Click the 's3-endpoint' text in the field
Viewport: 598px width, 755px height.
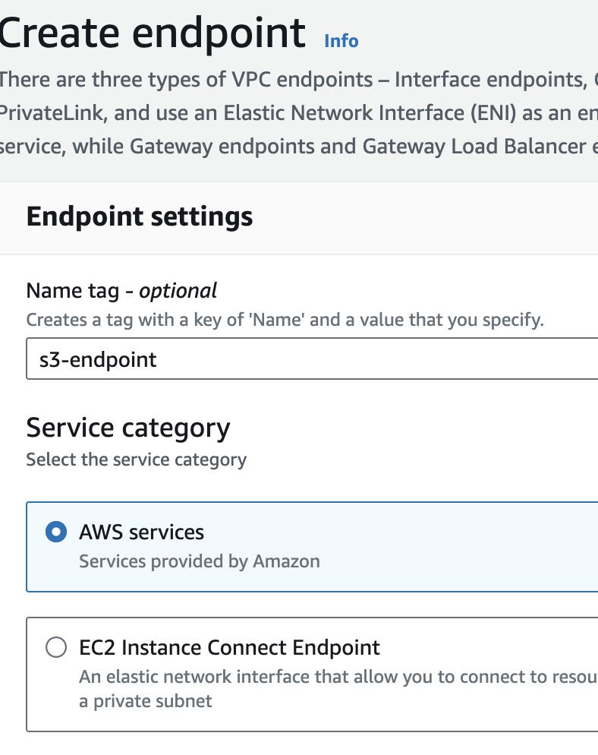point(98,359)
